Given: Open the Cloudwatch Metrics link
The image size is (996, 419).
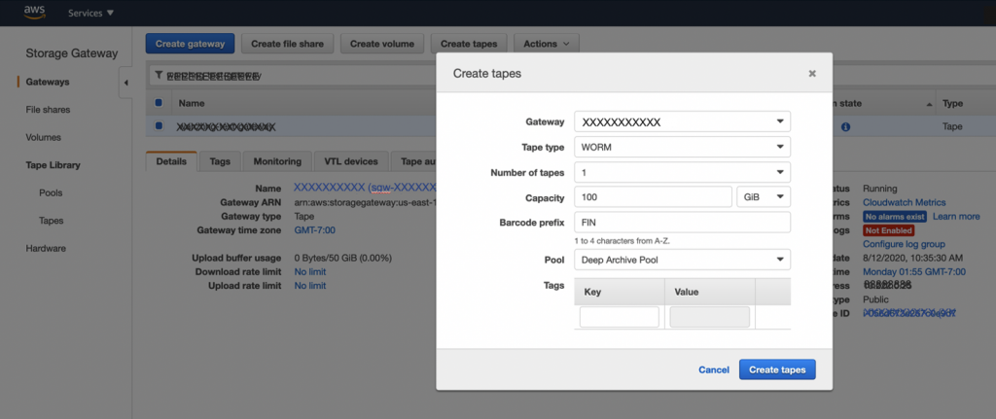Looking at the screenshot, I should [x=904, y=202].
